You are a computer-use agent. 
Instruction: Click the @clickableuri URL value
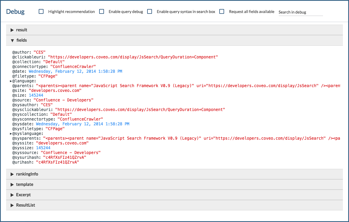133,57
